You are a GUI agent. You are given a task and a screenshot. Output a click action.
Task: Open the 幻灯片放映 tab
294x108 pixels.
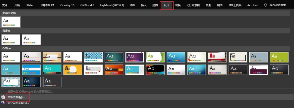coord(193,5)
